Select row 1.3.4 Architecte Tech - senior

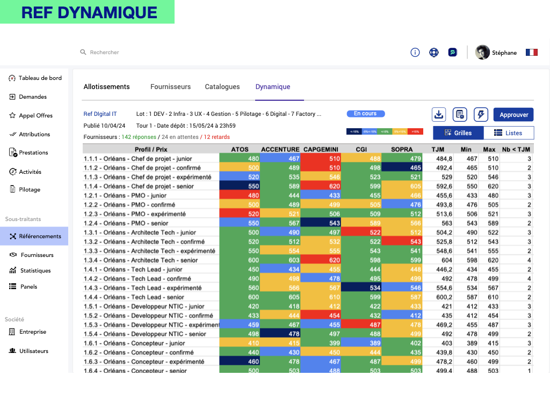(308, 260)
